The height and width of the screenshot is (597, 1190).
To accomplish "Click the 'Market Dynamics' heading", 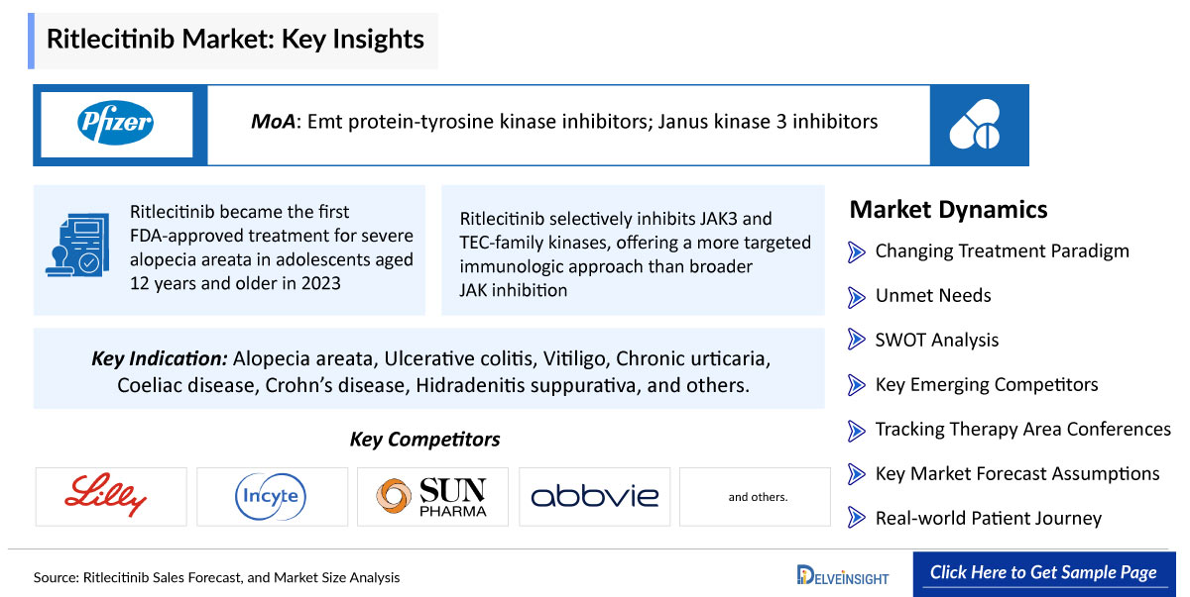I will pos(948,210).
